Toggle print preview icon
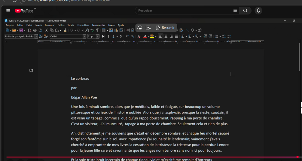The width and height of the screenshot is (302, 161). coord(40,30)
